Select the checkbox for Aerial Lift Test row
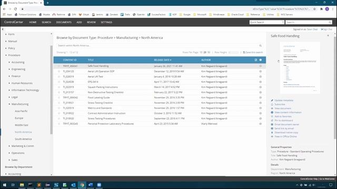337x189 pixels. 59,77
